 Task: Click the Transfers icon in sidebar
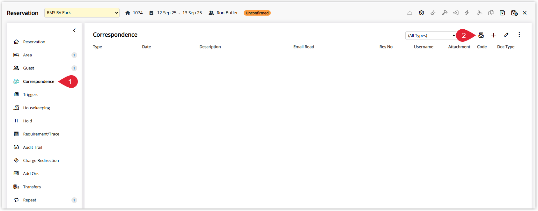pyautogui.click(x=16, y=187)
